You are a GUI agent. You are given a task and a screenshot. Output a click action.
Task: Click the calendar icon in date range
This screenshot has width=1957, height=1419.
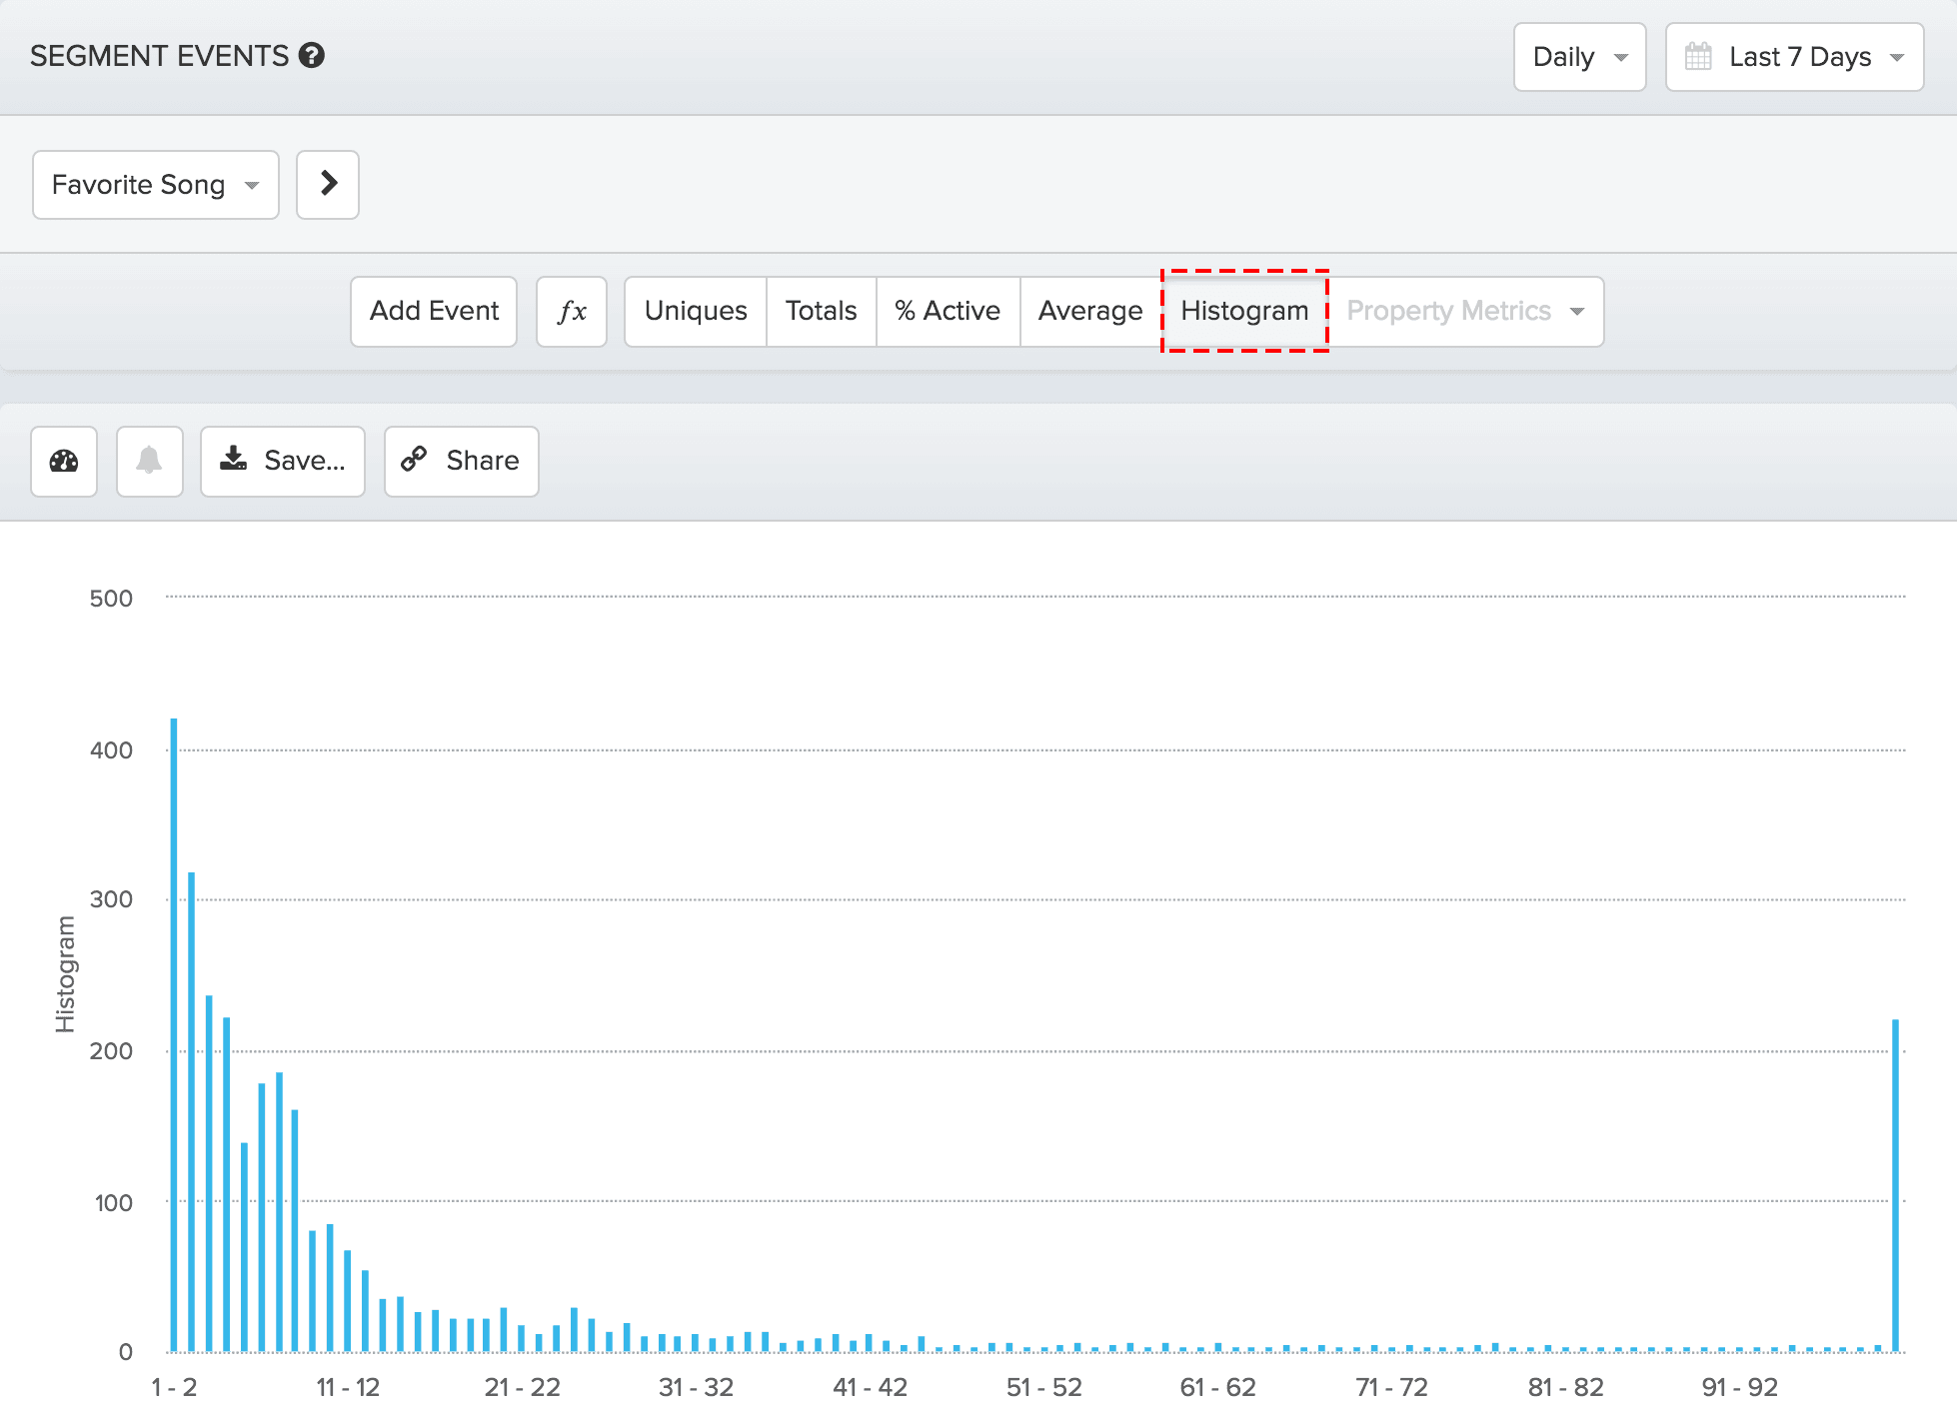1698,57
